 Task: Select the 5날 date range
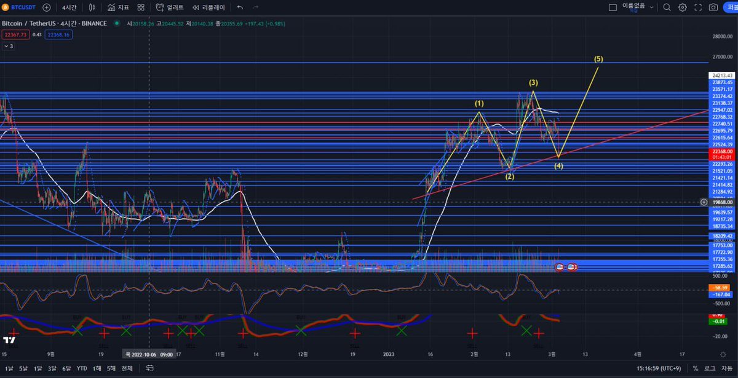pyautogui.click(x=23, y=369)
